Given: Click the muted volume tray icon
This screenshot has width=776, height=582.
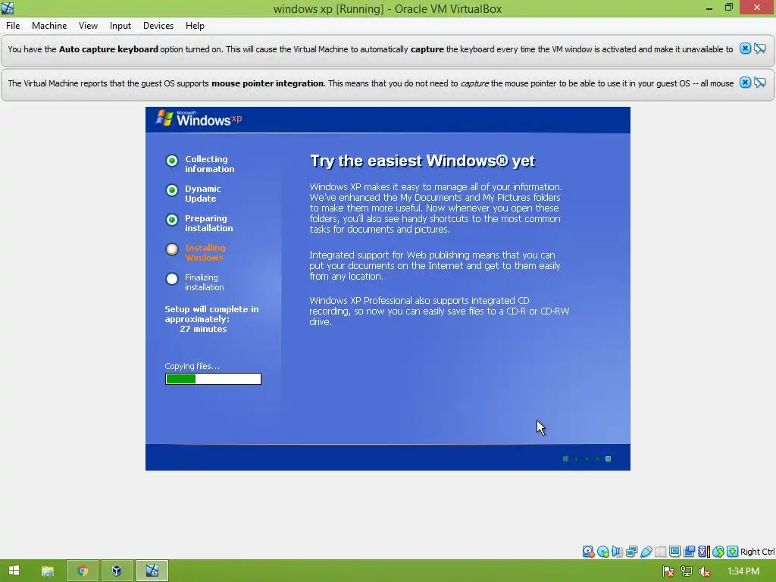Looking at the screenshot, I should (704, 571).
